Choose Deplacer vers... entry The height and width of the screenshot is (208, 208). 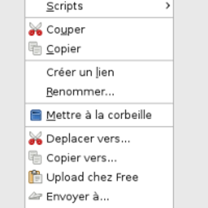click(x=99, y=138)
